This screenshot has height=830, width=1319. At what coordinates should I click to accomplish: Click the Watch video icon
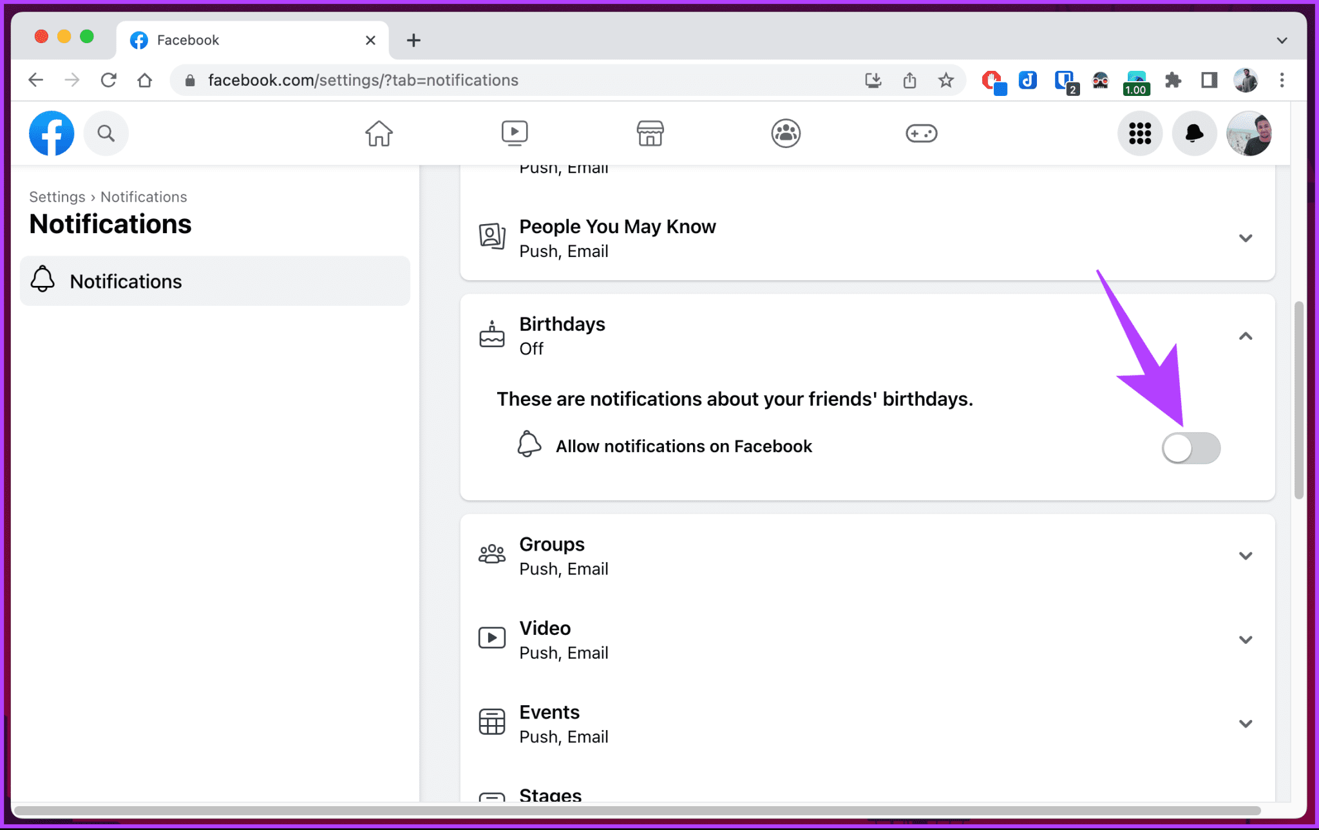514,133
